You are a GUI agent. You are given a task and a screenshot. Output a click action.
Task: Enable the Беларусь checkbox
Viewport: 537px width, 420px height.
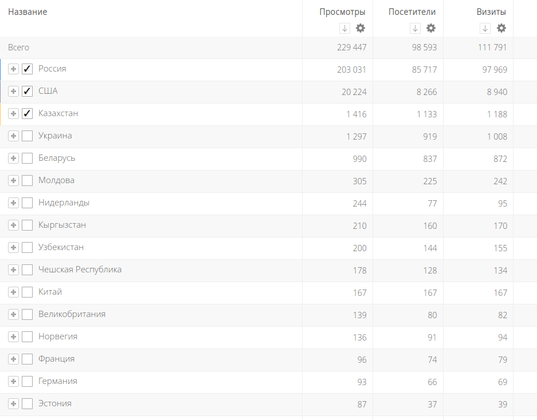click(x=27, y=159)
